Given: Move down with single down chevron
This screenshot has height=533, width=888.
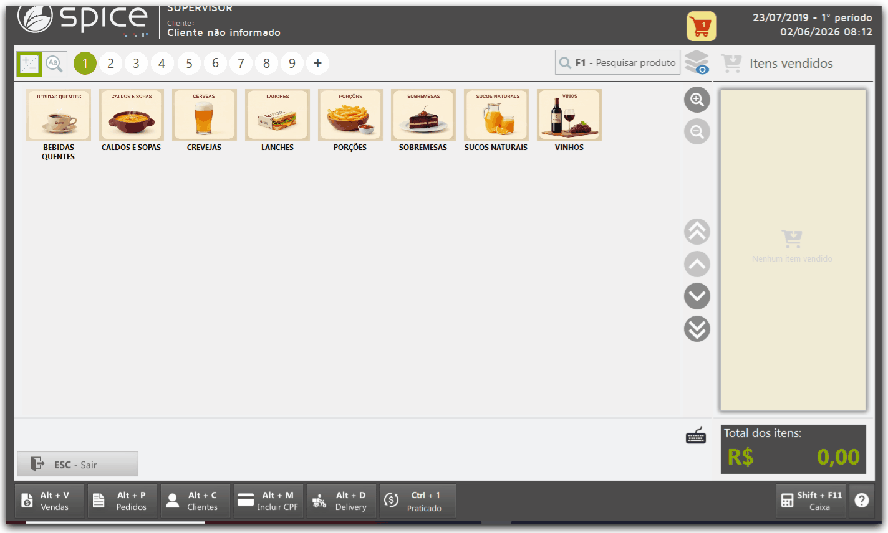Looking at the screenshot, I should (697, 296).
